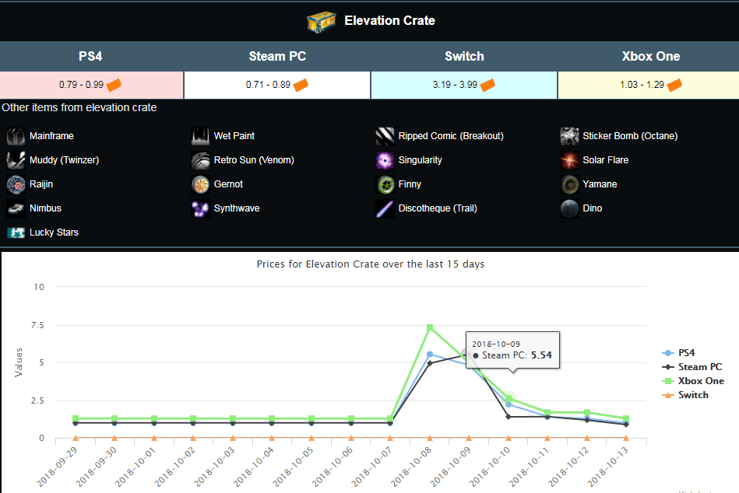
Task: Open the Nimbus car icon
Action: 16,208
